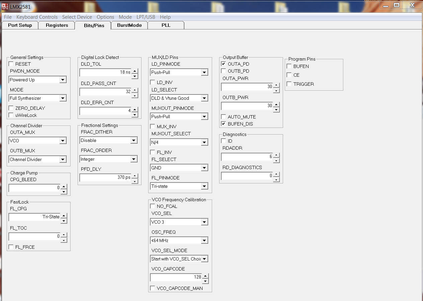The height and width of the screenshot is (301, 423).
Task: Open the FL_SELECT dropdown
Action: pyautogui.click(x=204, y=168)
